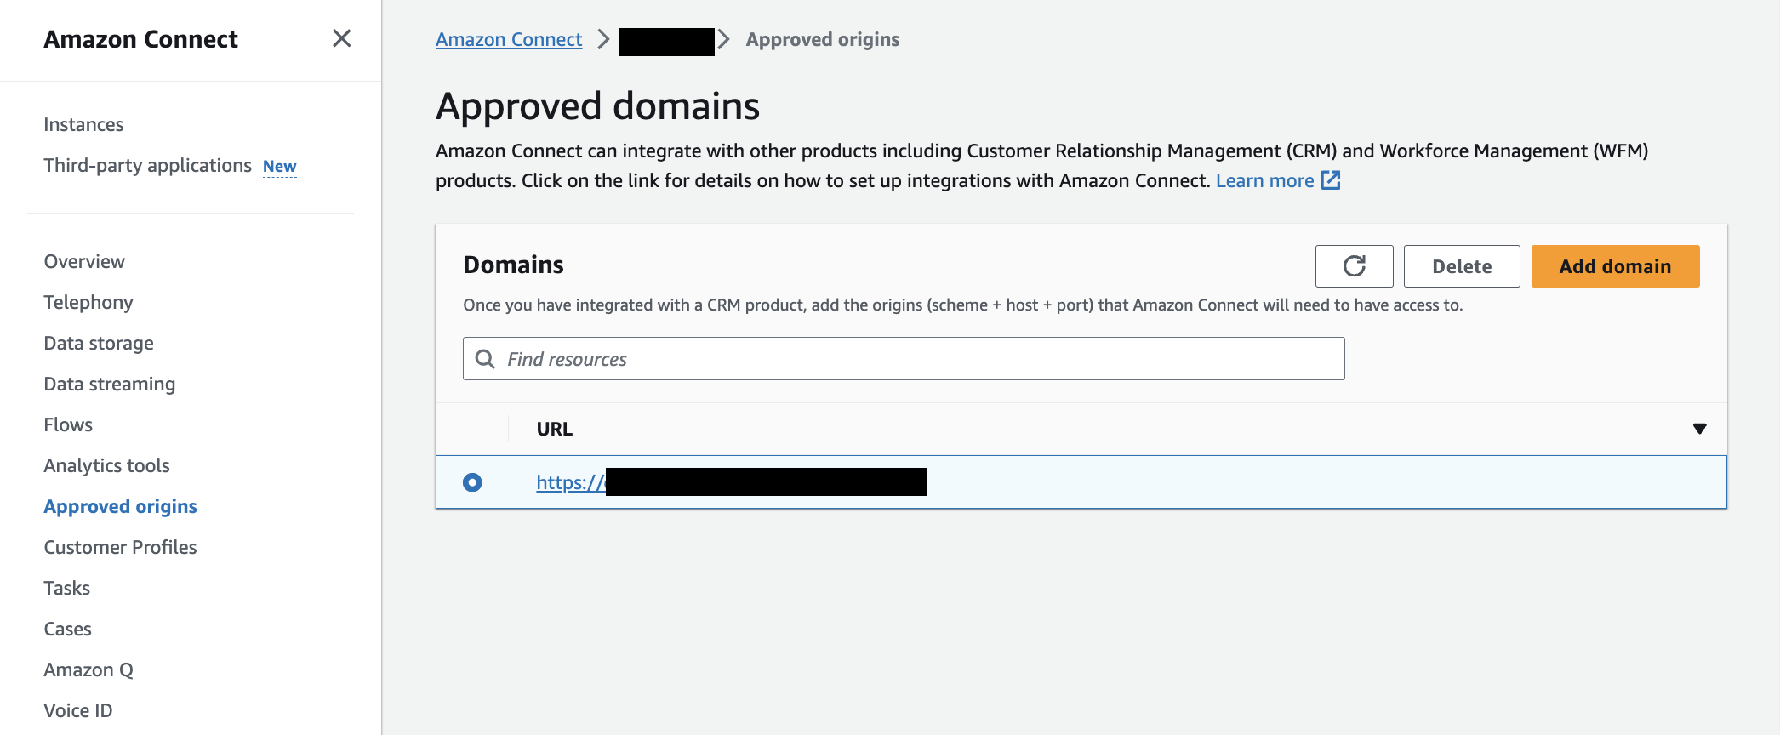Image resolution: width=1780 pixels, height=735 pixels.
Task: Open Data storage settings
Action: click(x=99, y=343)
